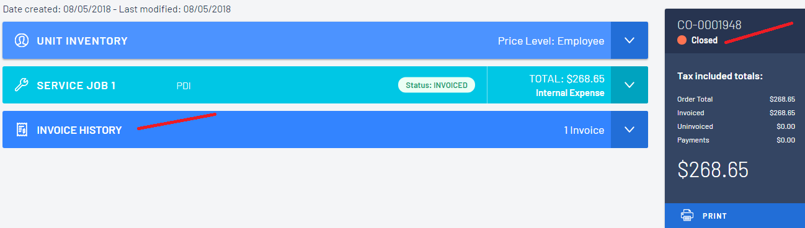Click the Closed status label
Viewport: 805px width, 228px height.
pos(705,40)
